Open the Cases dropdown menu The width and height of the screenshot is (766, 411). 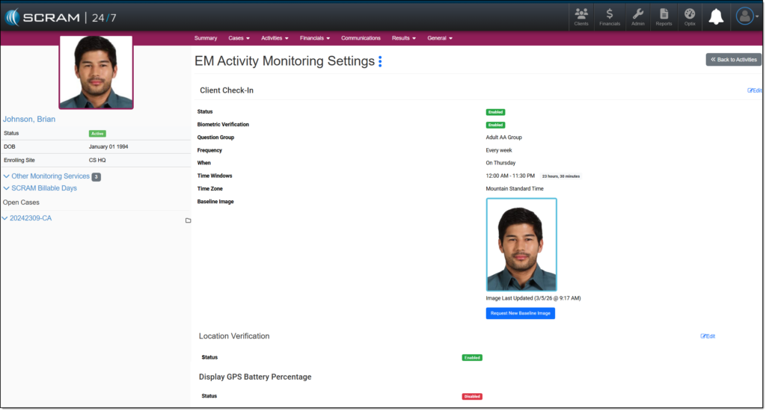click(x=239, y=38)
